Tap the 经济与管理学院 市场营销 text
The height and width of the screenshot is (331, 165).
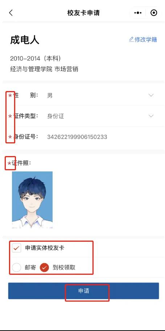click(44, 69)
